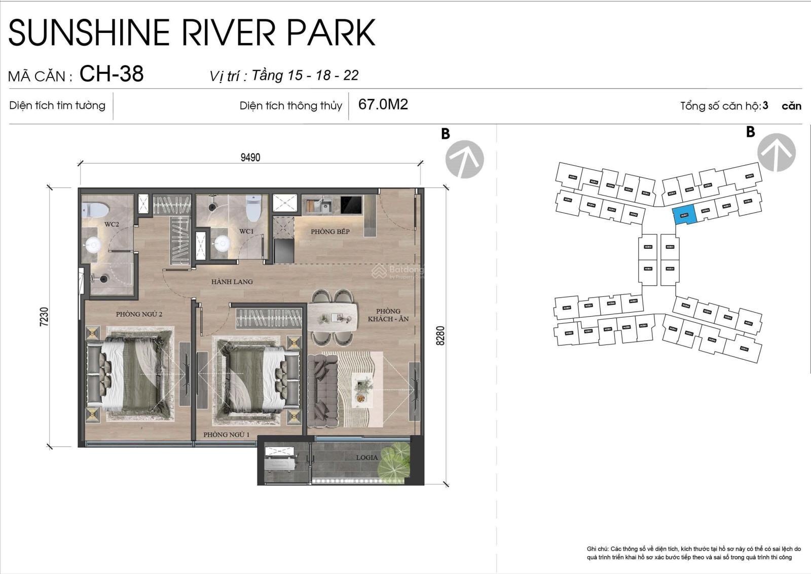Click the WC2 room label
The width and height of the screenshot is (811, 574).
112,224
